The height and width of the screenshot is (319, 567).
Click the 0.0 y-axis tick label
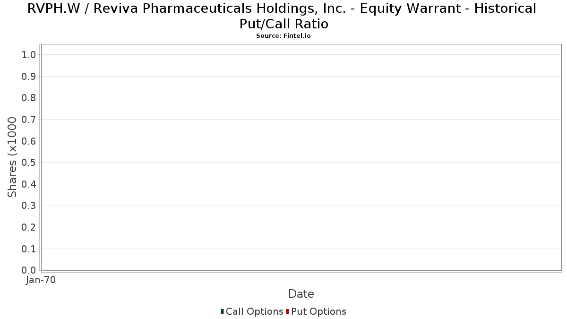click(x=29, y=270)
